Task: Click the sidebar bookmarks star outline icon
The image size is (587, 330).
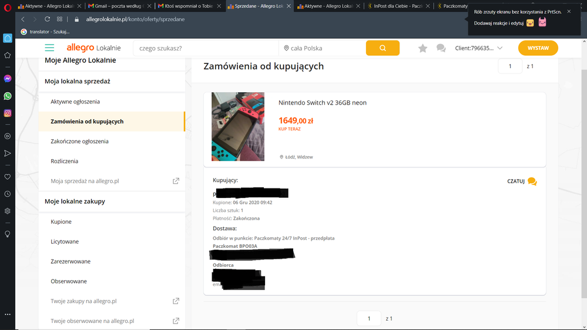Action: click(8, 55)
